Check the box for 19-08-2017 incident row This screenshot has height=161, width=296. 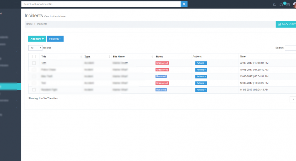34,70
